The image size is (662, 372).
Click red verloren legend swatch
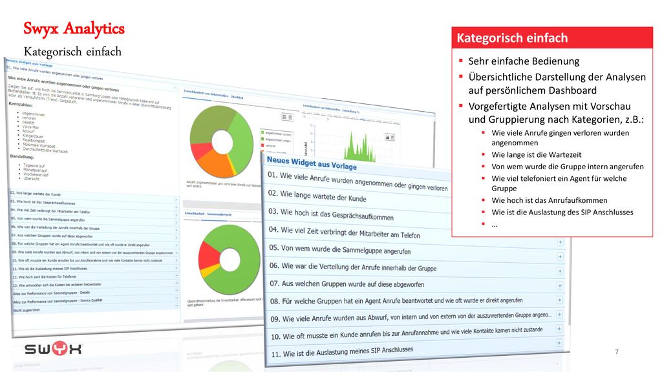point(262,145)
